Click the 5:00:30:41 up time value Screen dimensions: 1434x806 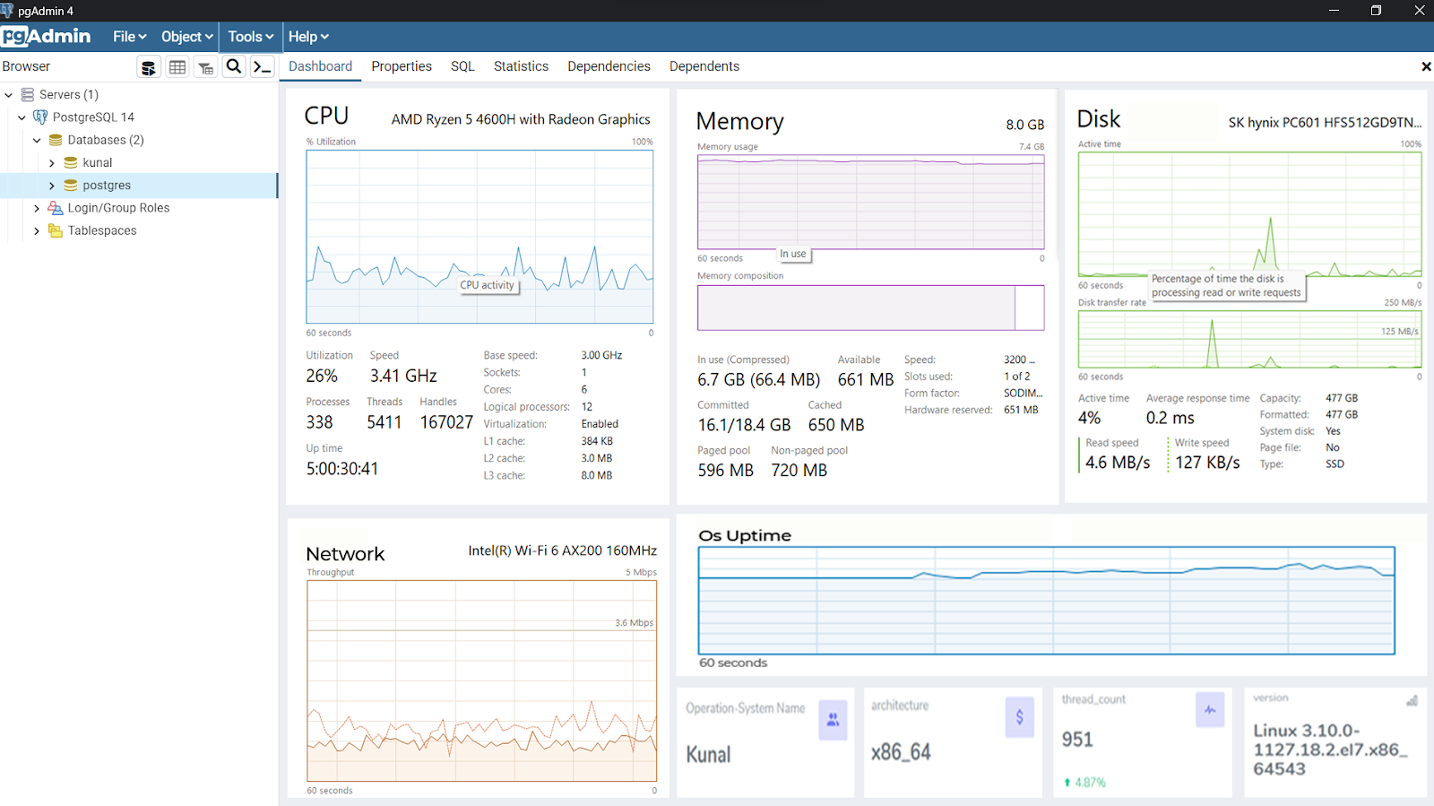tap(342, 469)
